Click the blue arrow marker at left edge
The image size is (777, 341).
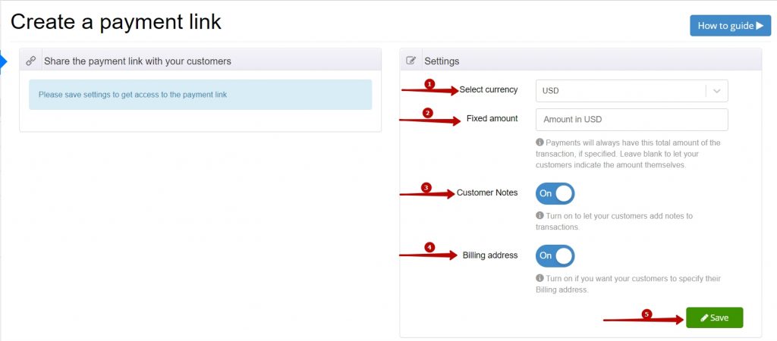(x=3, y=62)
